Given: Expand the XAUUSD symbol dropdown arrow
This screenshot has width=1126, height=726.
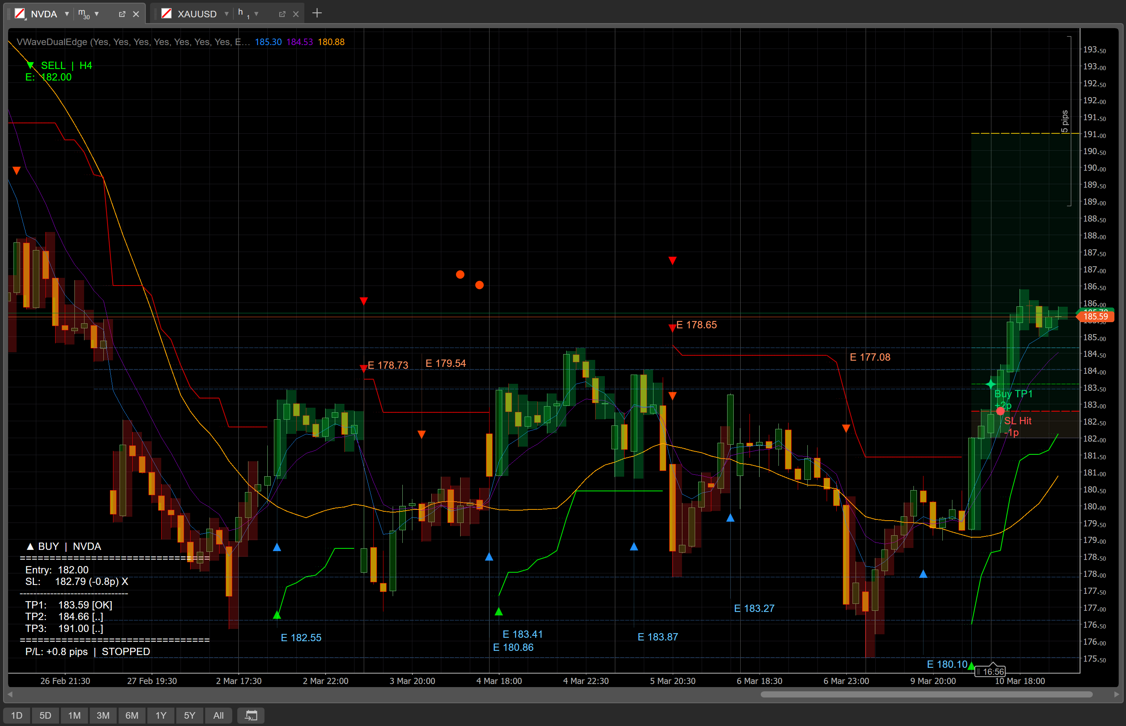Looking at the screenshot, I should tap(226, 13).
